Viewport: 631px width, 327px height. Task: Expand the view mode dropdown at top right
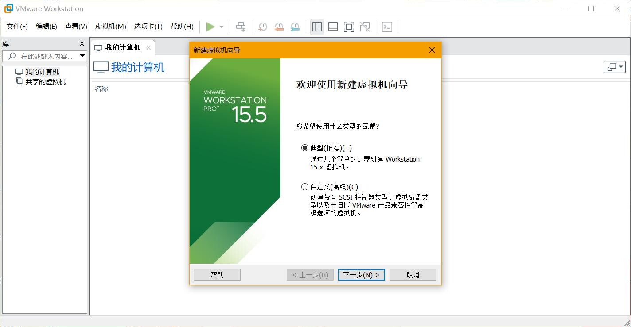pyautogui.click(x=614, y=67)
